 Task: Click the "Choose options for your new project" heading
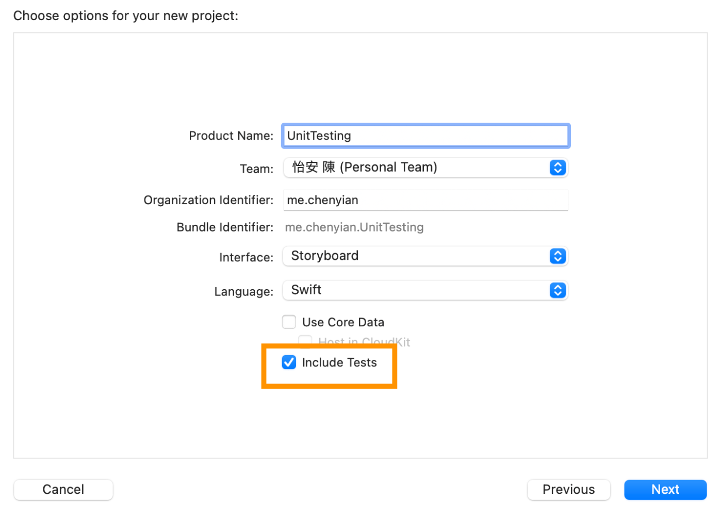click(x=126, y=16)
